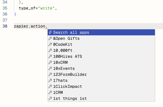163x107 pixels.
Task: Choose &Open Gifts from autocomplete list
Action: click(66, 38)
